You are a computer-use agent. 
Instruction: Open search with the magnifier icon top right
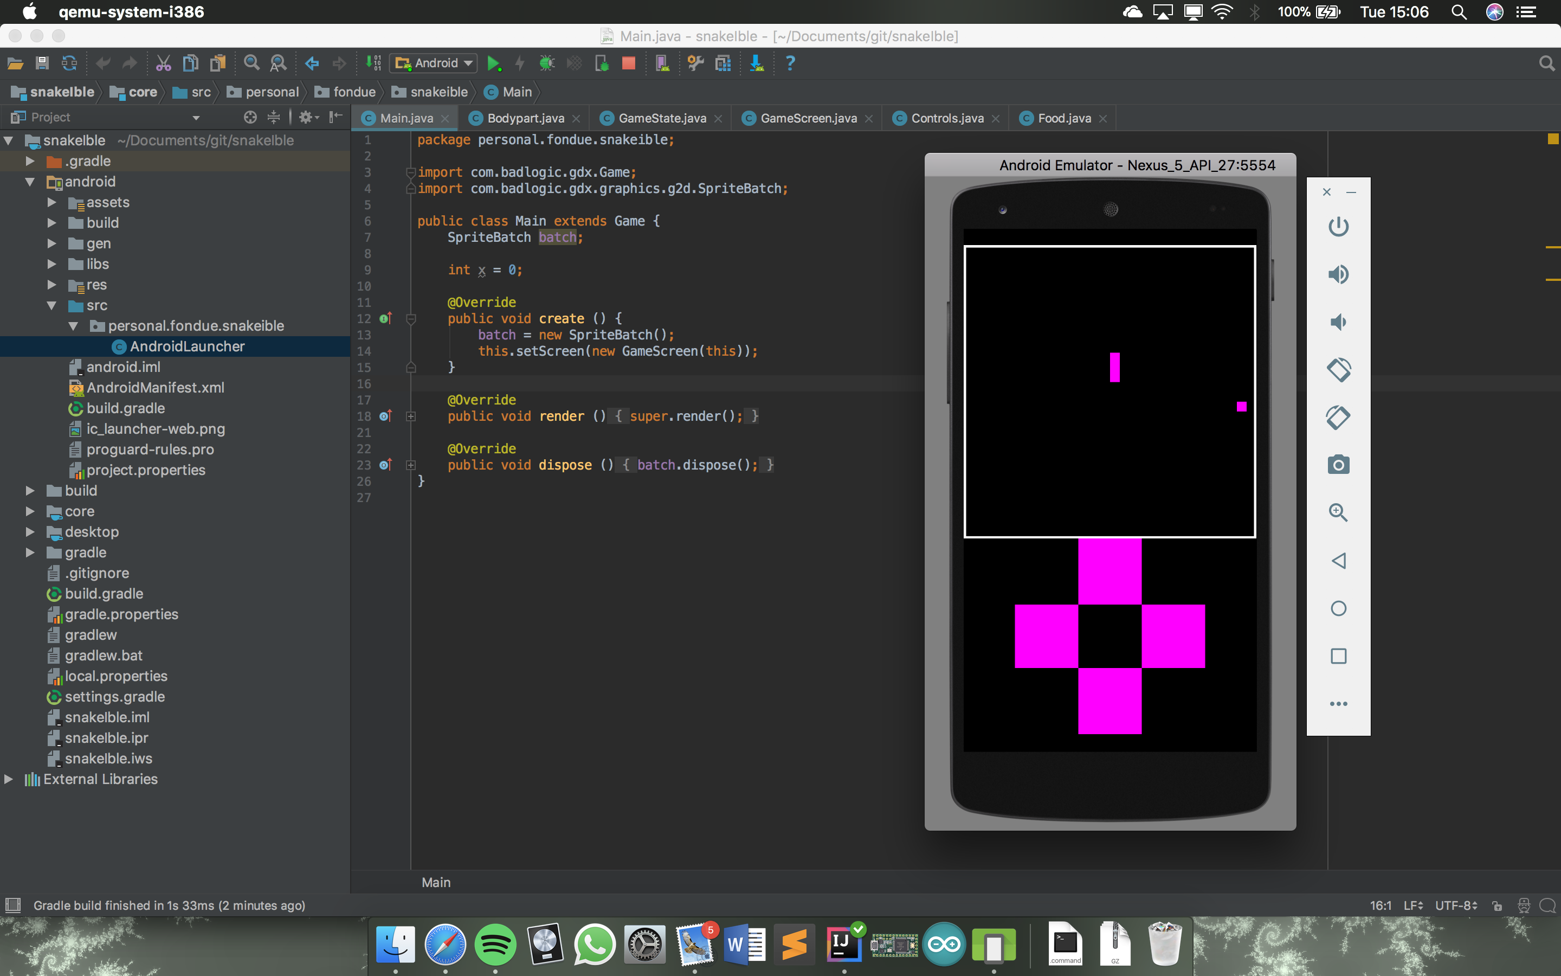click(x=1546, y=62)
